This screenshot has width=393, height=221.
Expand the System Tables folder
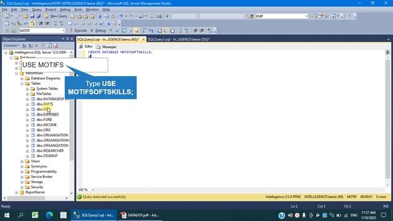(x=27, y=88)
